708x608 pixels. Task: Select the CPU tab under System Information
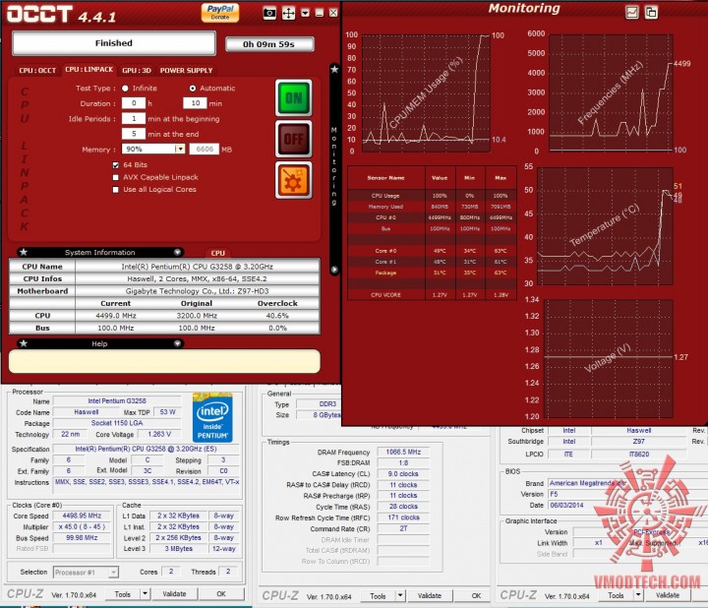(x=217, y=253)
